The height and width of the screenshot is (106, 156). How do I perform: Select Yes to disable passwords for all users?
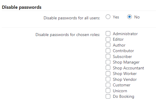click(x=108, y=17)
